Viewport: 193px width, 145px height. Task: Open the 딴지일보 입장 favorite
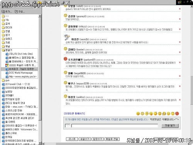click(x=11, y=99)
